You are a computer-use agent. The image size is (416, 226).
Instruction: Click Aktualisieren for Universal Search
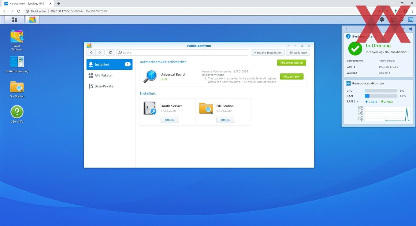pos(292,76)
